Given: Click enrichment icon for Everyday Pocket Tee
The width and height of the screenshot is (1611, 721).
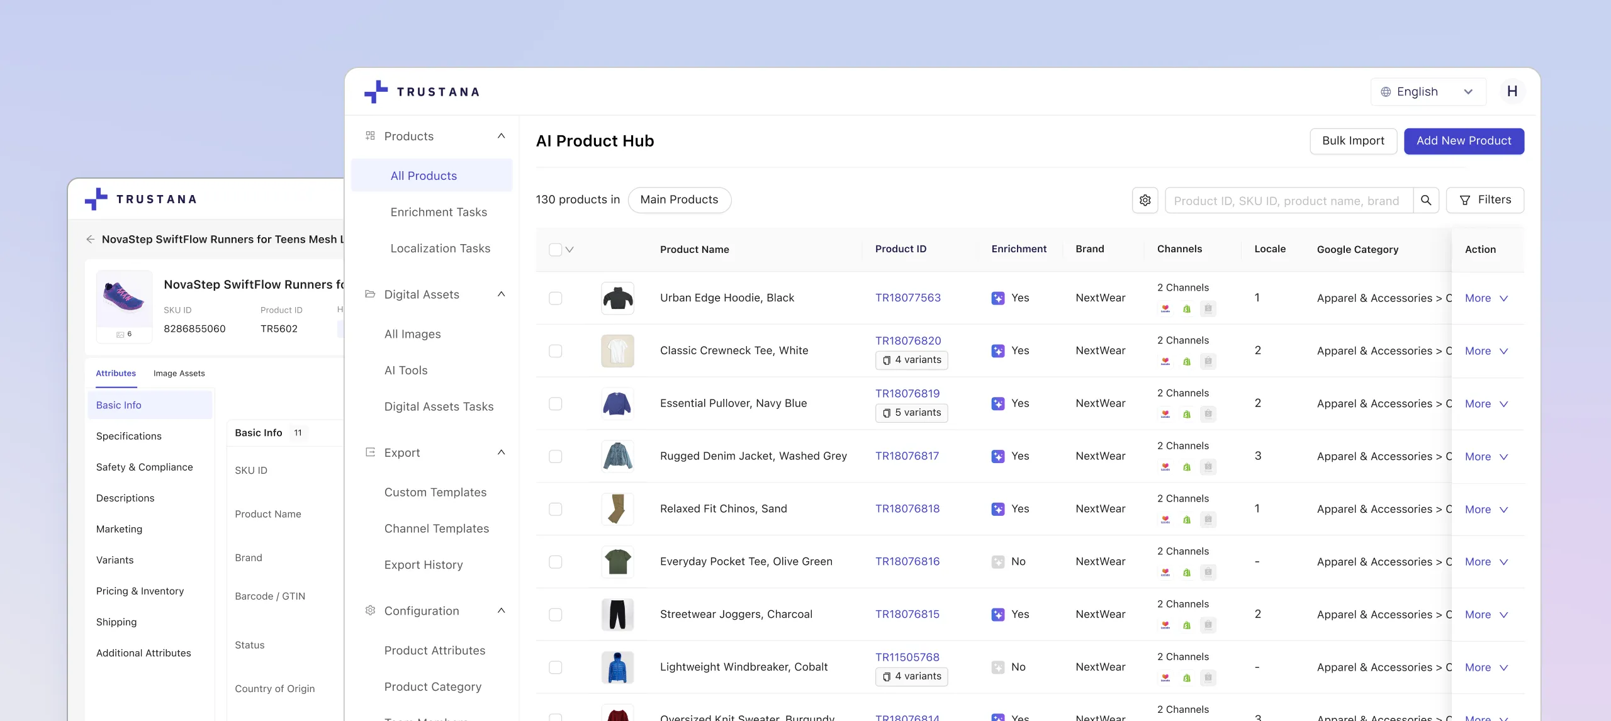Looking at the screenshot, I should tap(998, 562).
